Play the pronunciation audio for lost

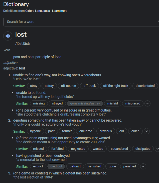tap(8, 36)
